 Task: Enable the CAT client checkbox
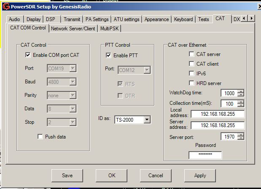click(191, 64)
